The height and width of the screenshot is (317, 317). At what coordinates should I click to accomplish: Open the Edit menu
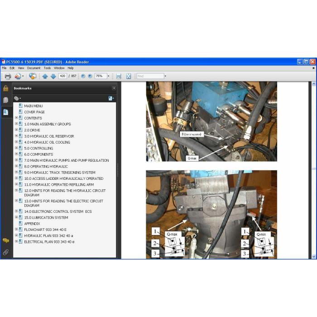(12, 68)
